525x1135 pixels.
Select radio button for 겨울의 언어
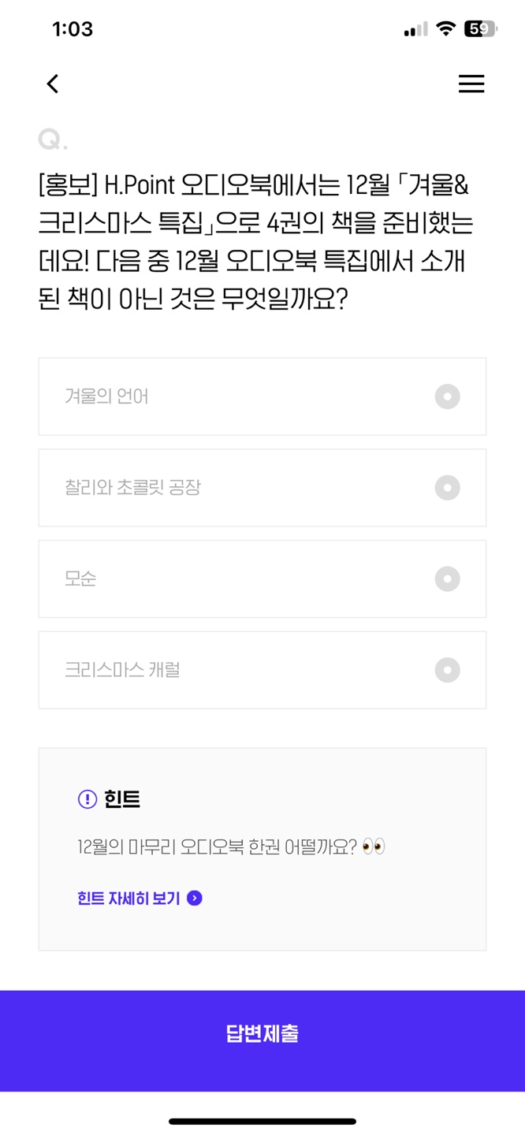[447, 396]
